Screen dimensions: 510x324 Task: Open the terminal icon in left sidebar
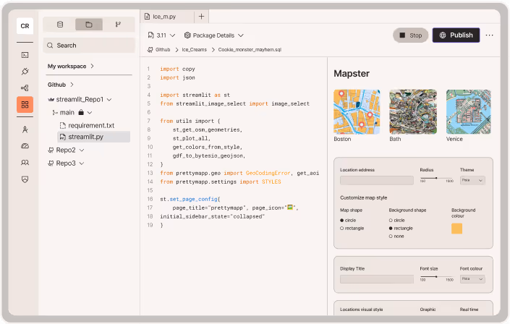[25, 55]
